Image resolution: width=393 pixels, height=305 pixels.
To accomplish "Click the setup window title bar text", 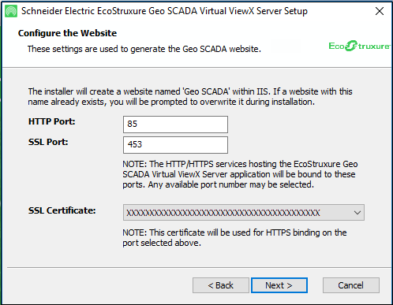I will pyautogui.click(x=164, y=11).
